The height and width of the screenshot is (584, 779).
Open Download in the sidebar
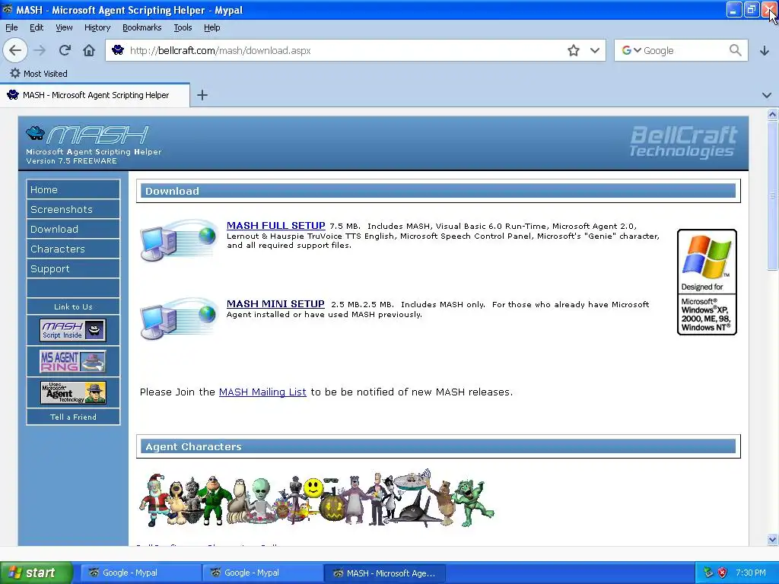73,229
